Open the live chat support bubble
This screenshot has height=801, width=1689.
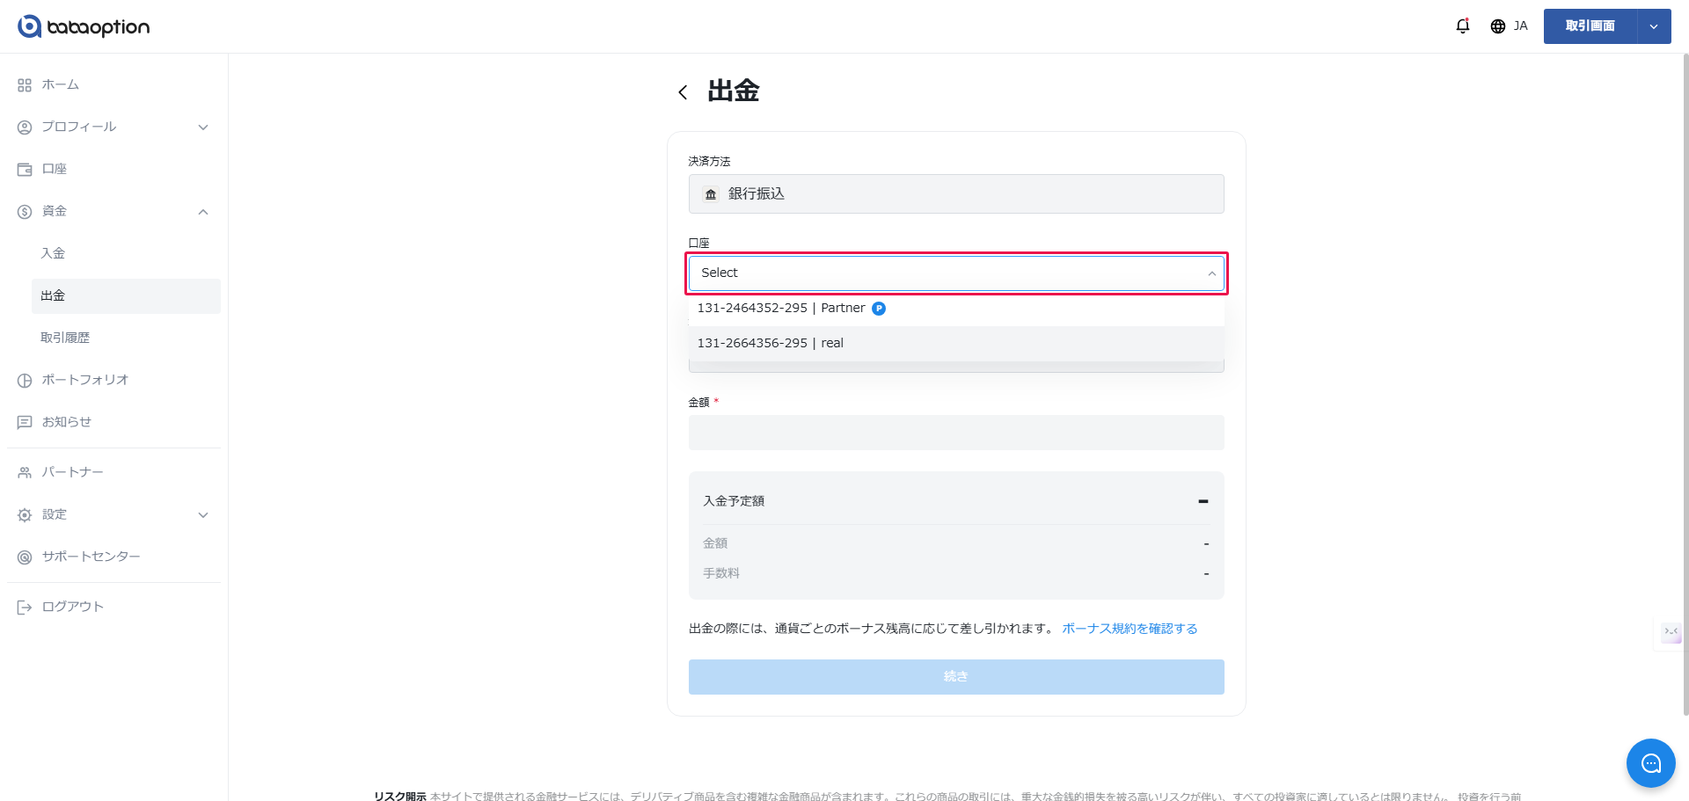pyautogui.click(x=1650, y=763)
